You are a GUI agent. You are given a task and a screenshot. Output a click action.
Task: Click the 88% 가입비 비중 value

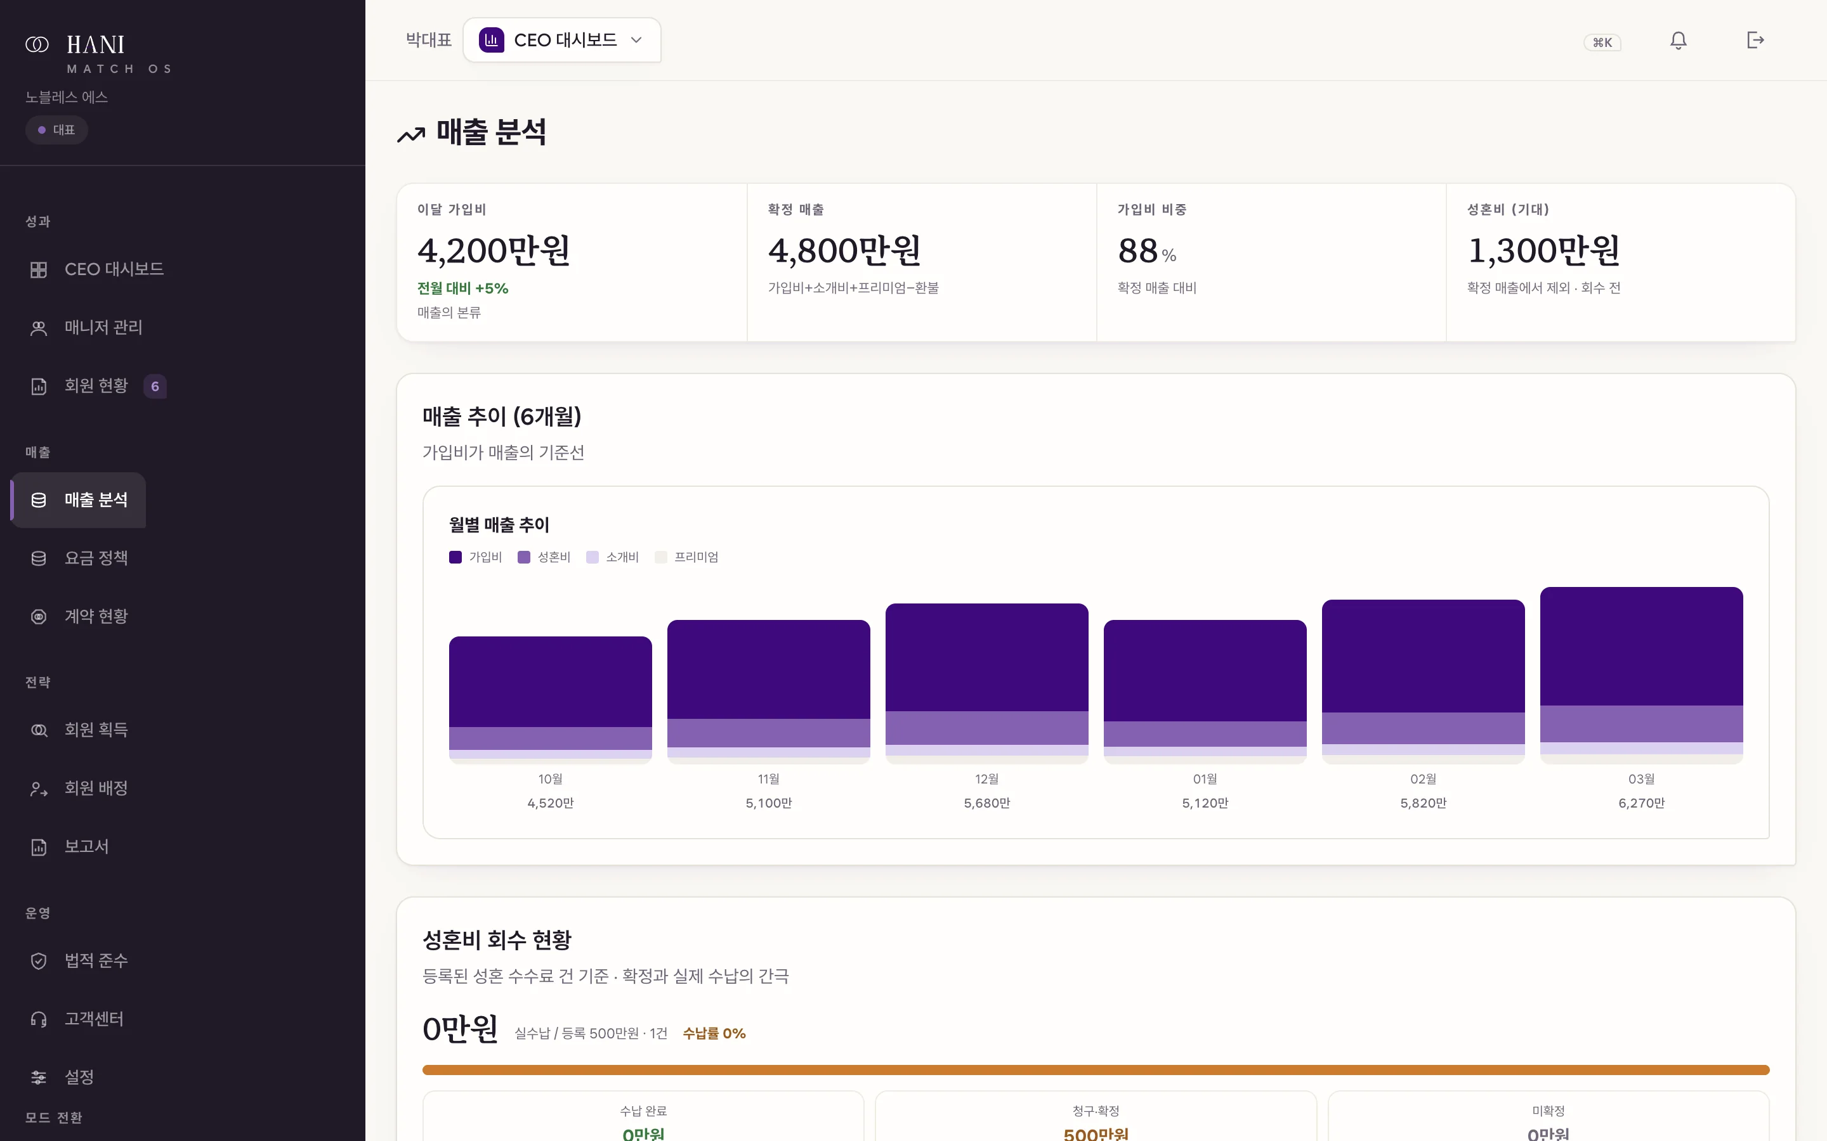(x=1147, y=251)
